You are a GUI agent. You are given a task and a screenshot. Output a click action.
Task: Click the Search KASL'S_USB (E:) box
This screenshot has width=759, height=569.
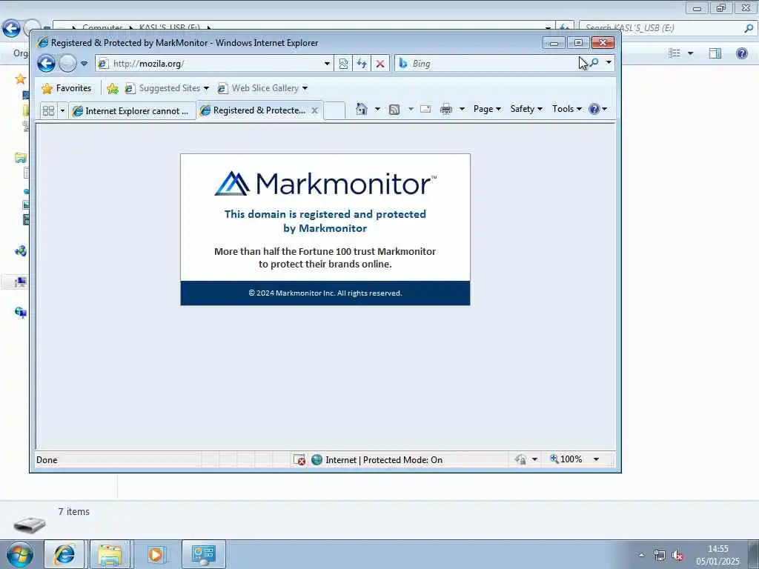(668, 28)
